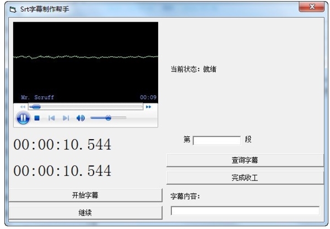Mute audio via the speaker icon
The image size is (330, 229).
coord(80,118)
